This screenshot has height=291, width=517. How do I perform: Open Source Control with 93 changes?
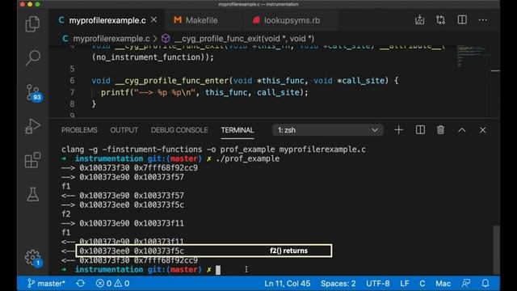[x=34, y=93]
